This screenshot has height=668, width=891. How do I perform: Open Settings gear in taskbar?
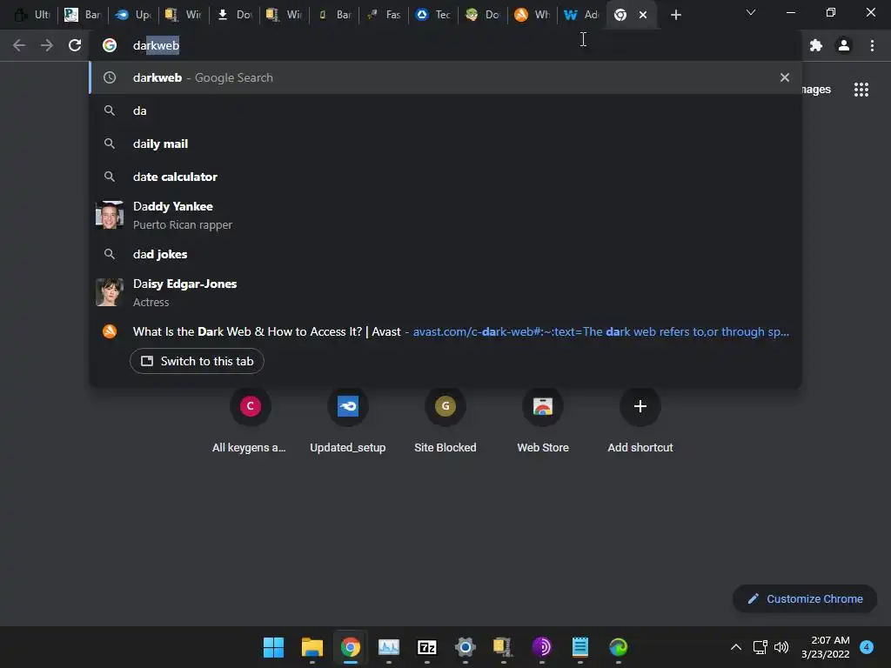465,647
